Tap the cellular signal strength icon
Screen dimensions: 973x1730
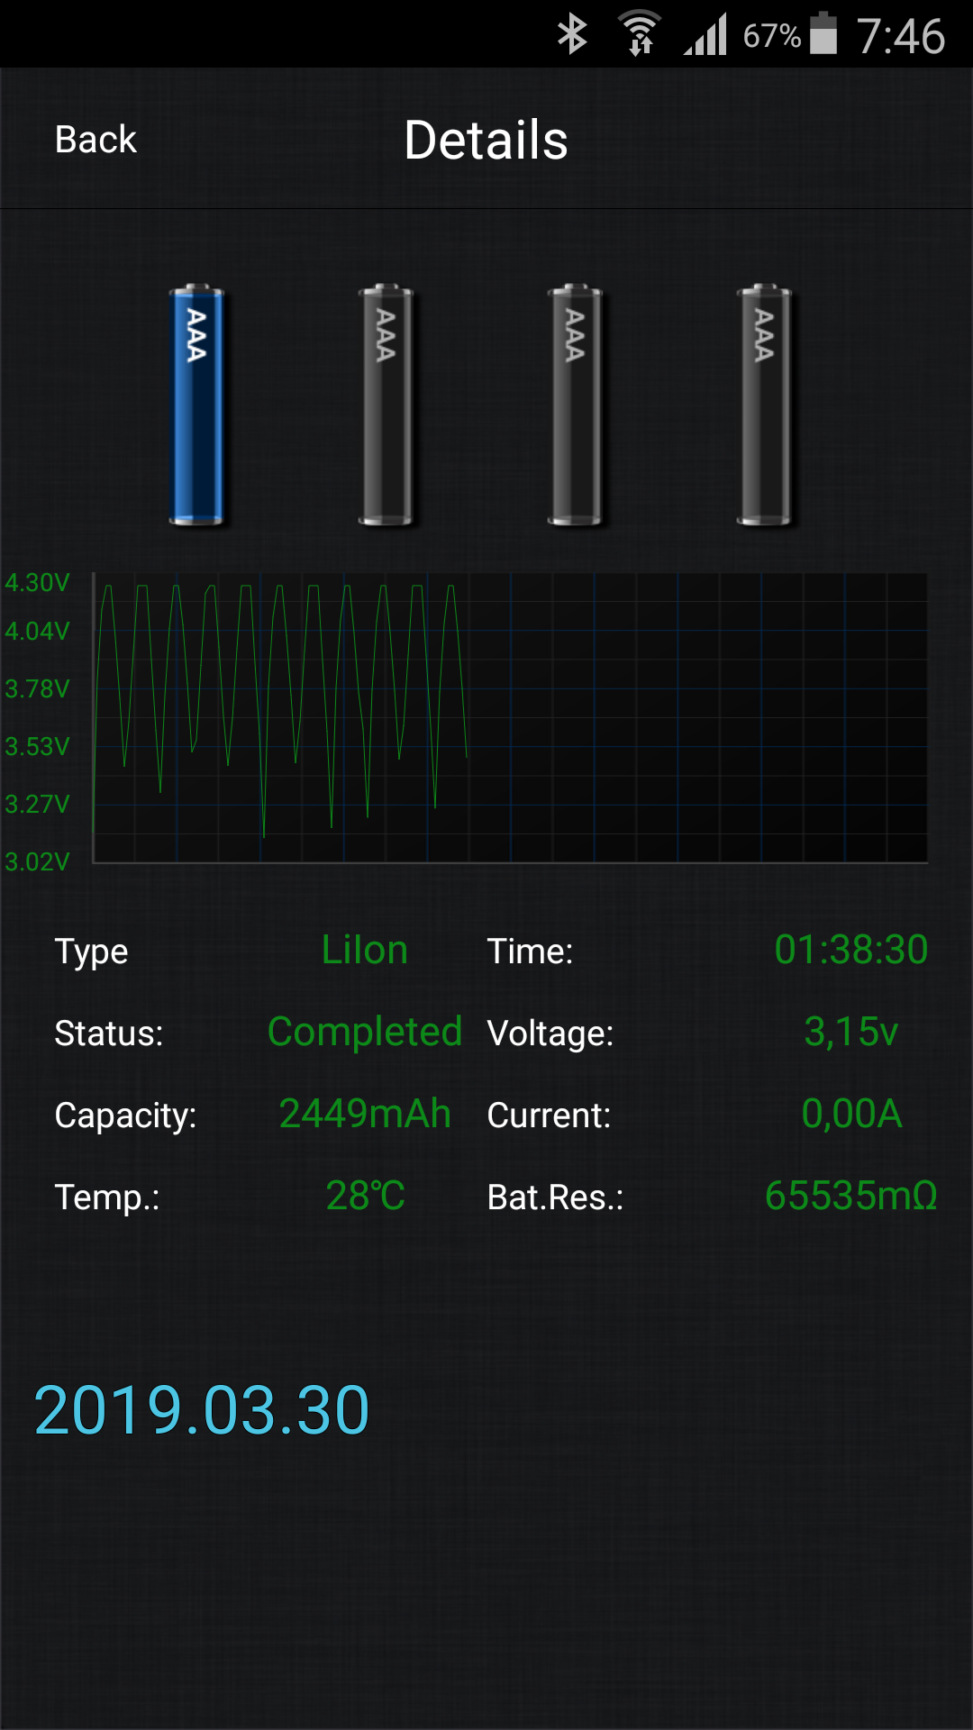(x=705, y=36)
